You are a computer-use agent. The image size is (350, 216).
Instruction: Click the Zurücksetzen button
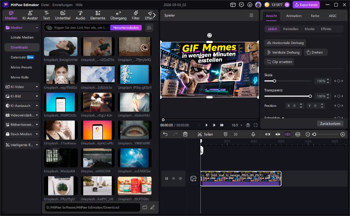click(x=330, y=123)
